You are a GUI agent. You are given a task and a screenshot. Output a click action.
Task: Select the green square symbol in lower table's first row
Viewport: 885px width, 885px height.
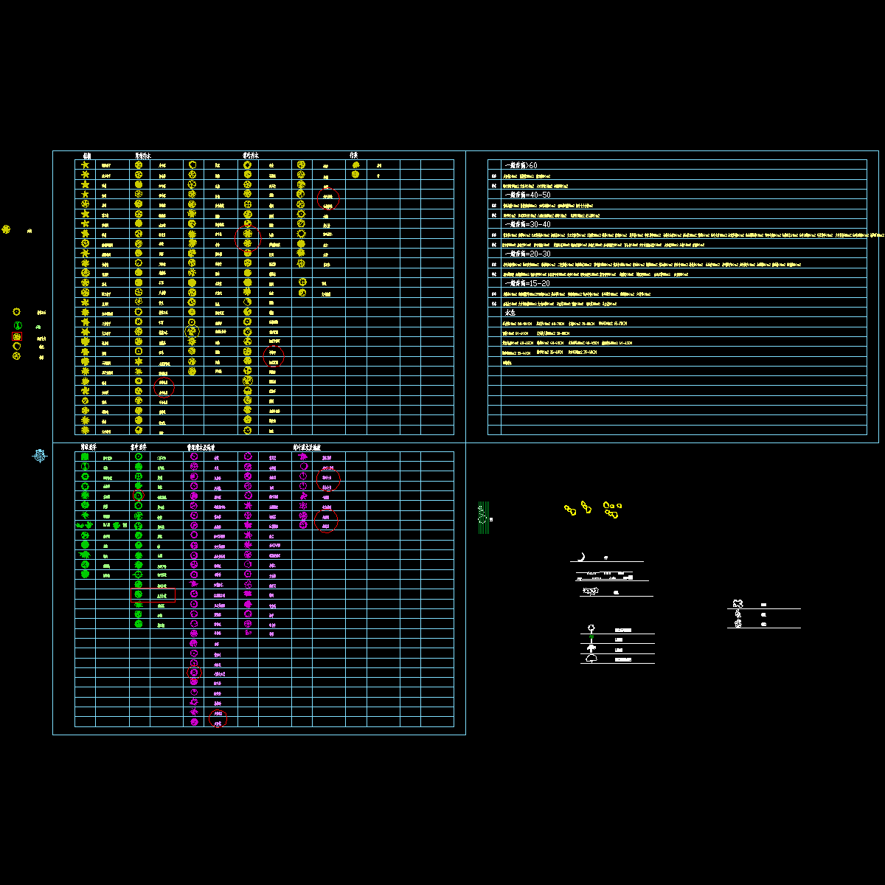coord(86,457)
